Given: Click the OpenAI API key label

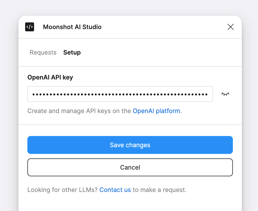Looking at the screenshot, I should tap(50, 77).
